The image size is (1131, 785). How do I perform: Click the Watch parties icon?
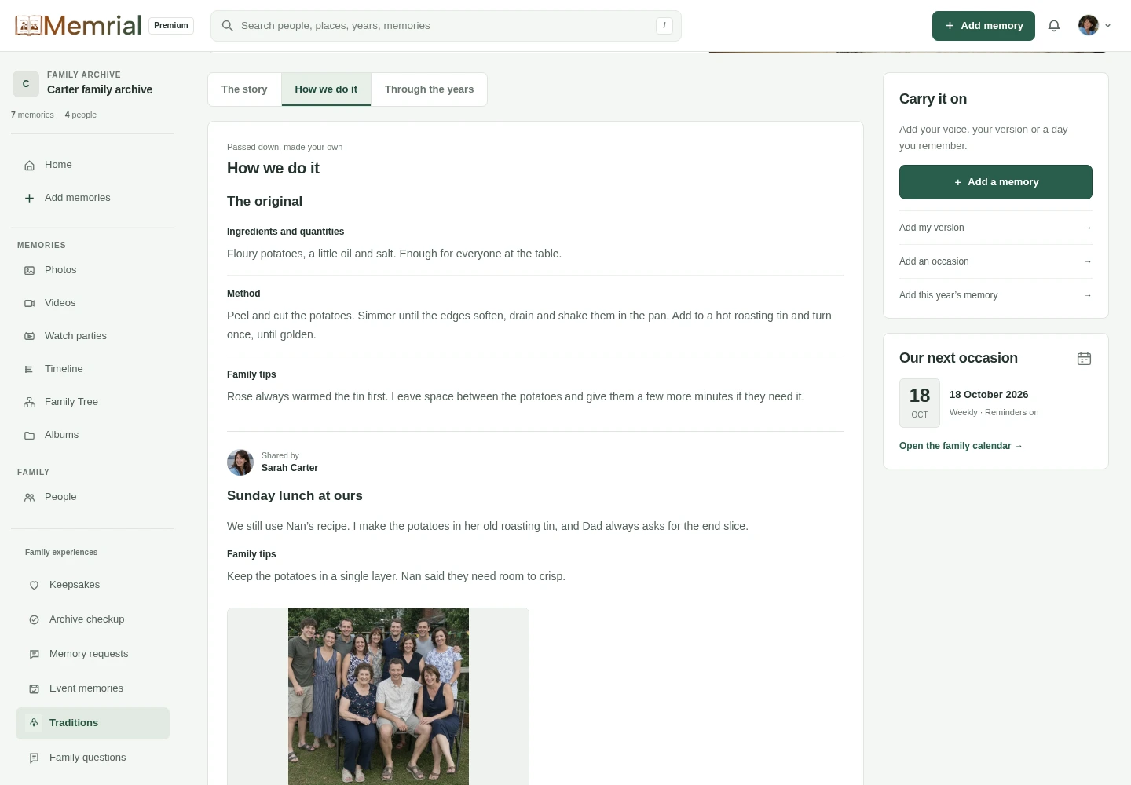29,337
